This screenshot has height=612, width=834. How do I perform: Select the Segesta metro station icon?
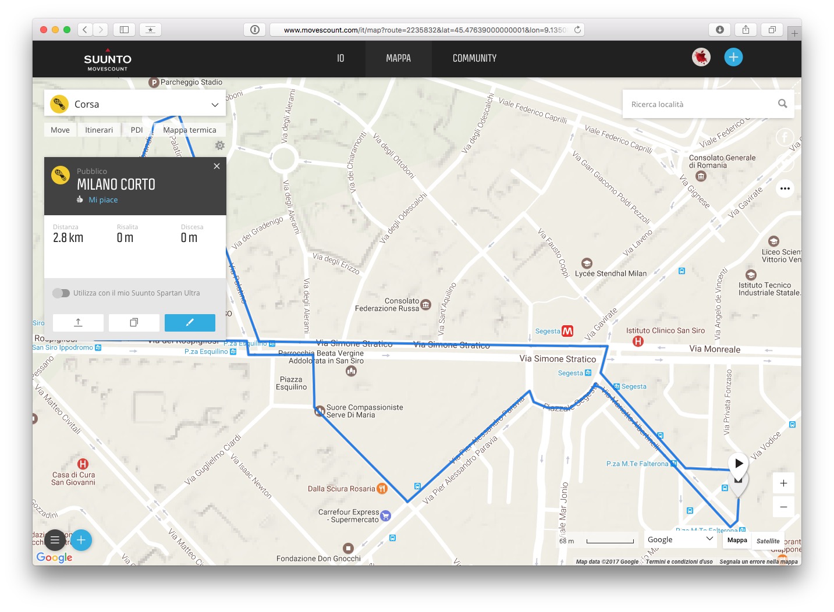[x=567, y=331]
